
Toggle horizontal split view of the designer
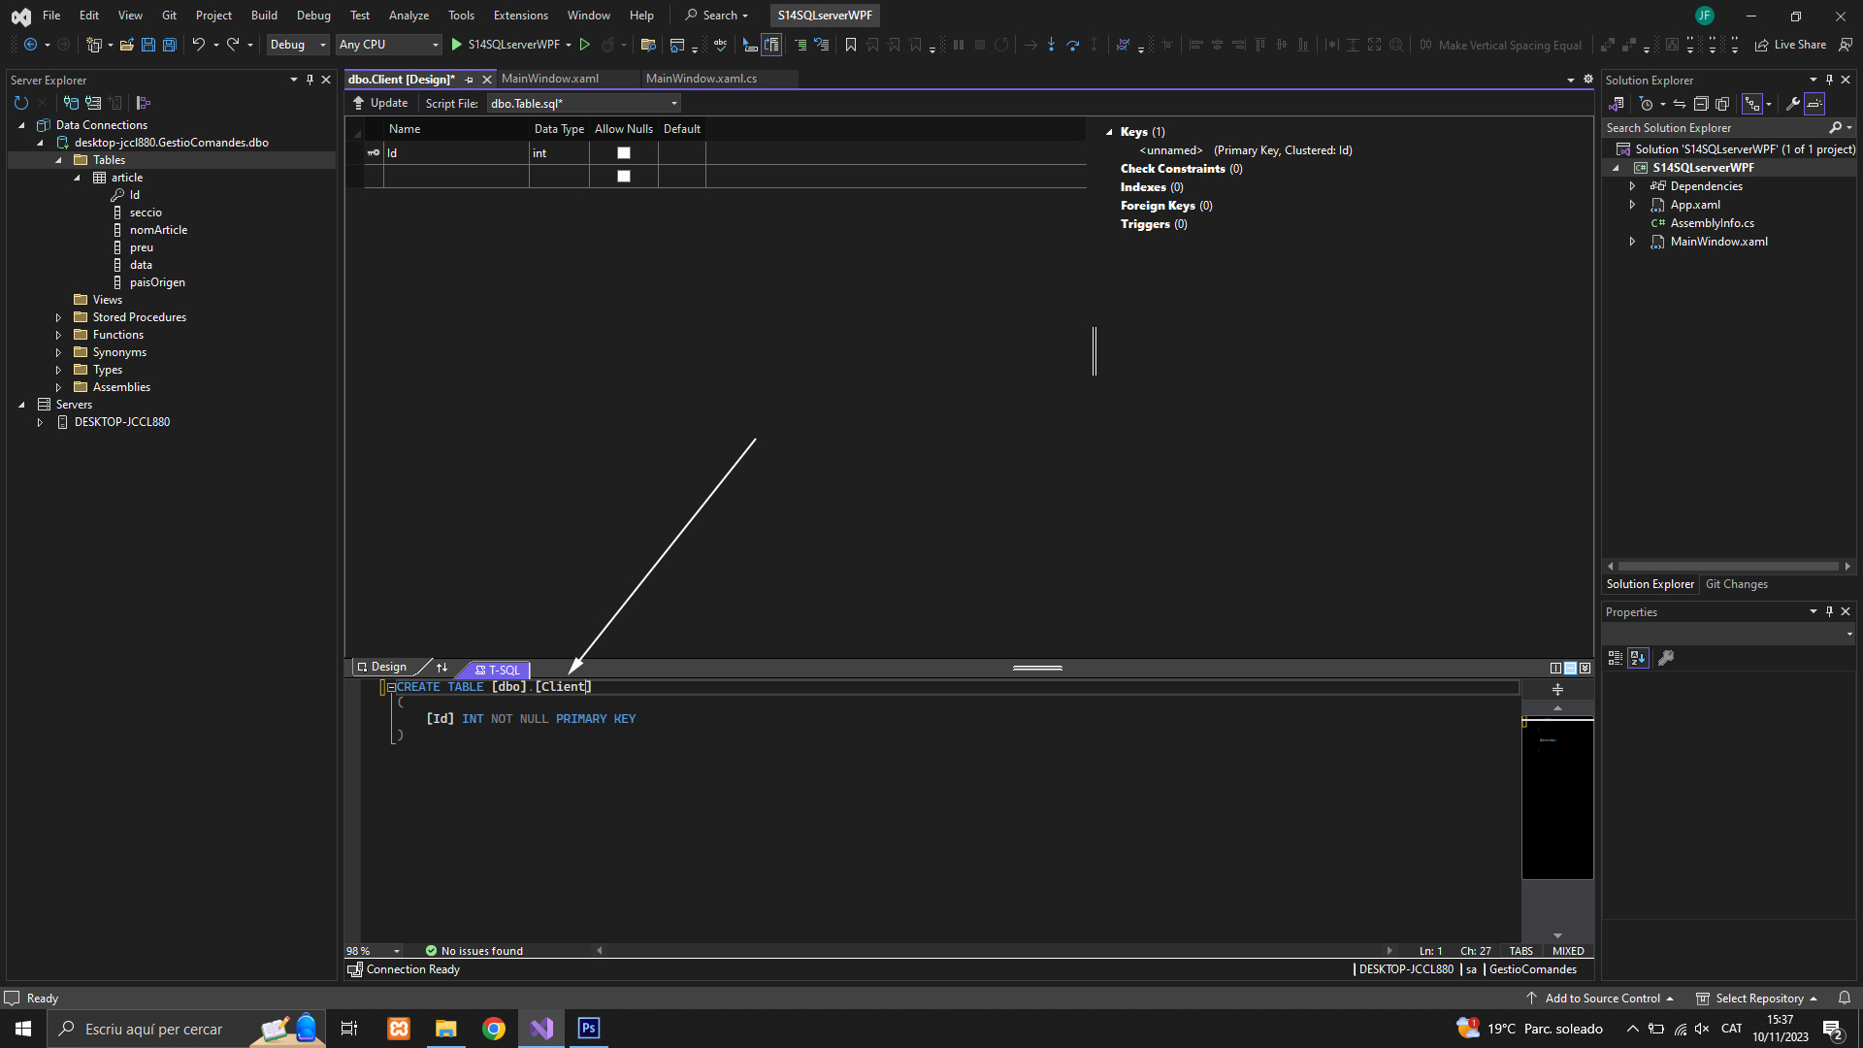pyautogui.click(x=1570, y=669)
